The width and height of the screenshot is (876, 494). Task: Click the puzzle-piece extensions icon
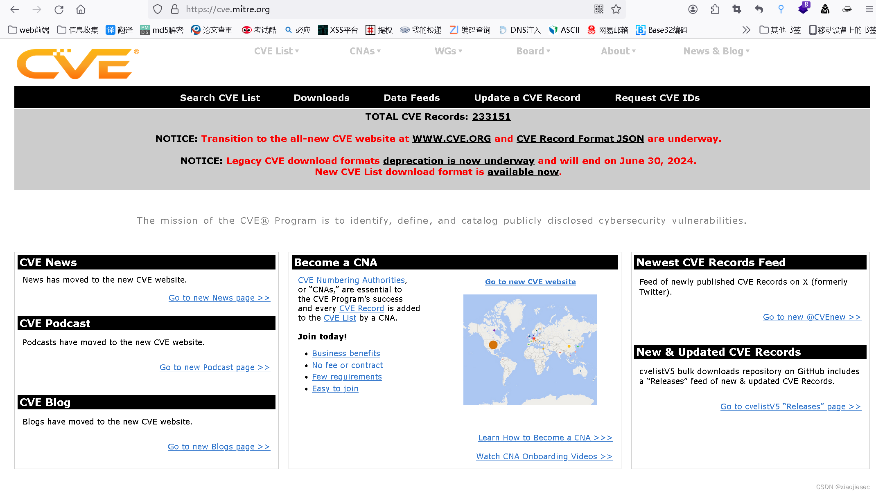(715, 9)
